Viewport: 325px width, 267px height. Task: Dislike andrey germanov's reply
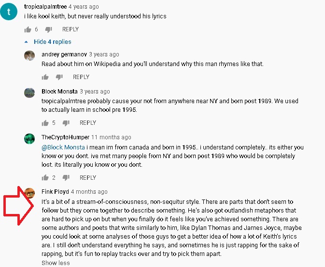coord(59,77)
